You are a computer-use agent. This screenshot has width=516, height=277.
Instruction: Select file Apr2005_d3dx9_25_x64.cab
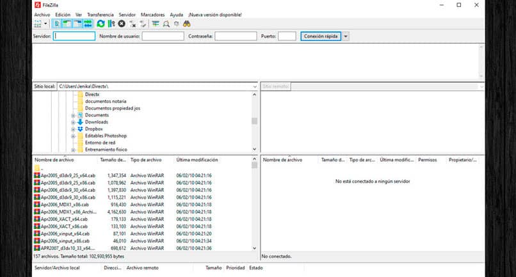coord(68,176)
